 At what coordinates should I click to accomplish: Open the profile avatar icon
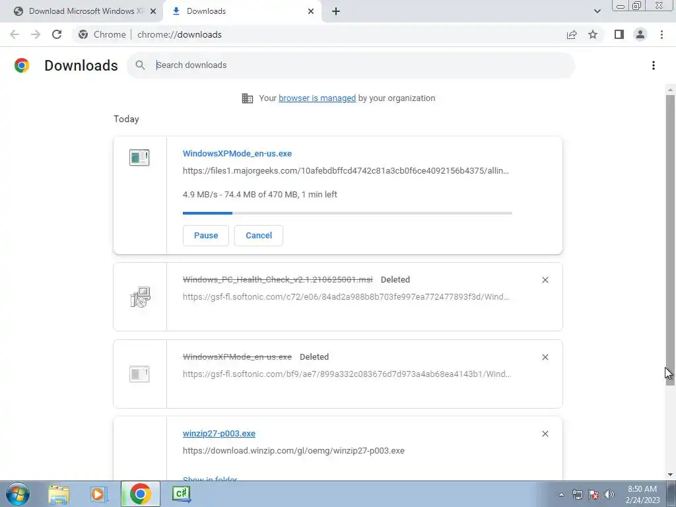pos(640,34)
